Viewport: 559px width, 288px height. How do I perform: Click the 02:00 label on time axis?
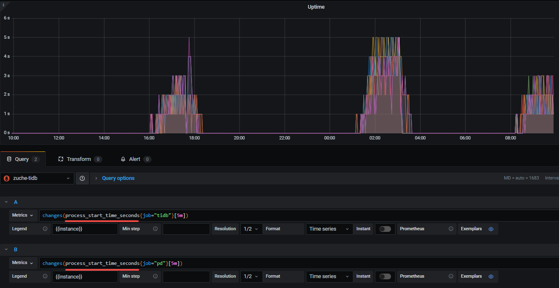[375, 138]
